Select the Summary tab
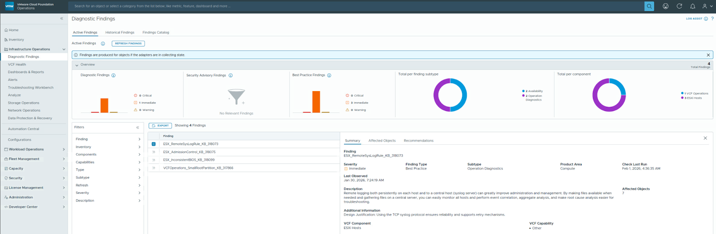The height and width of the screenshot is (234, 716). [352, 141]
